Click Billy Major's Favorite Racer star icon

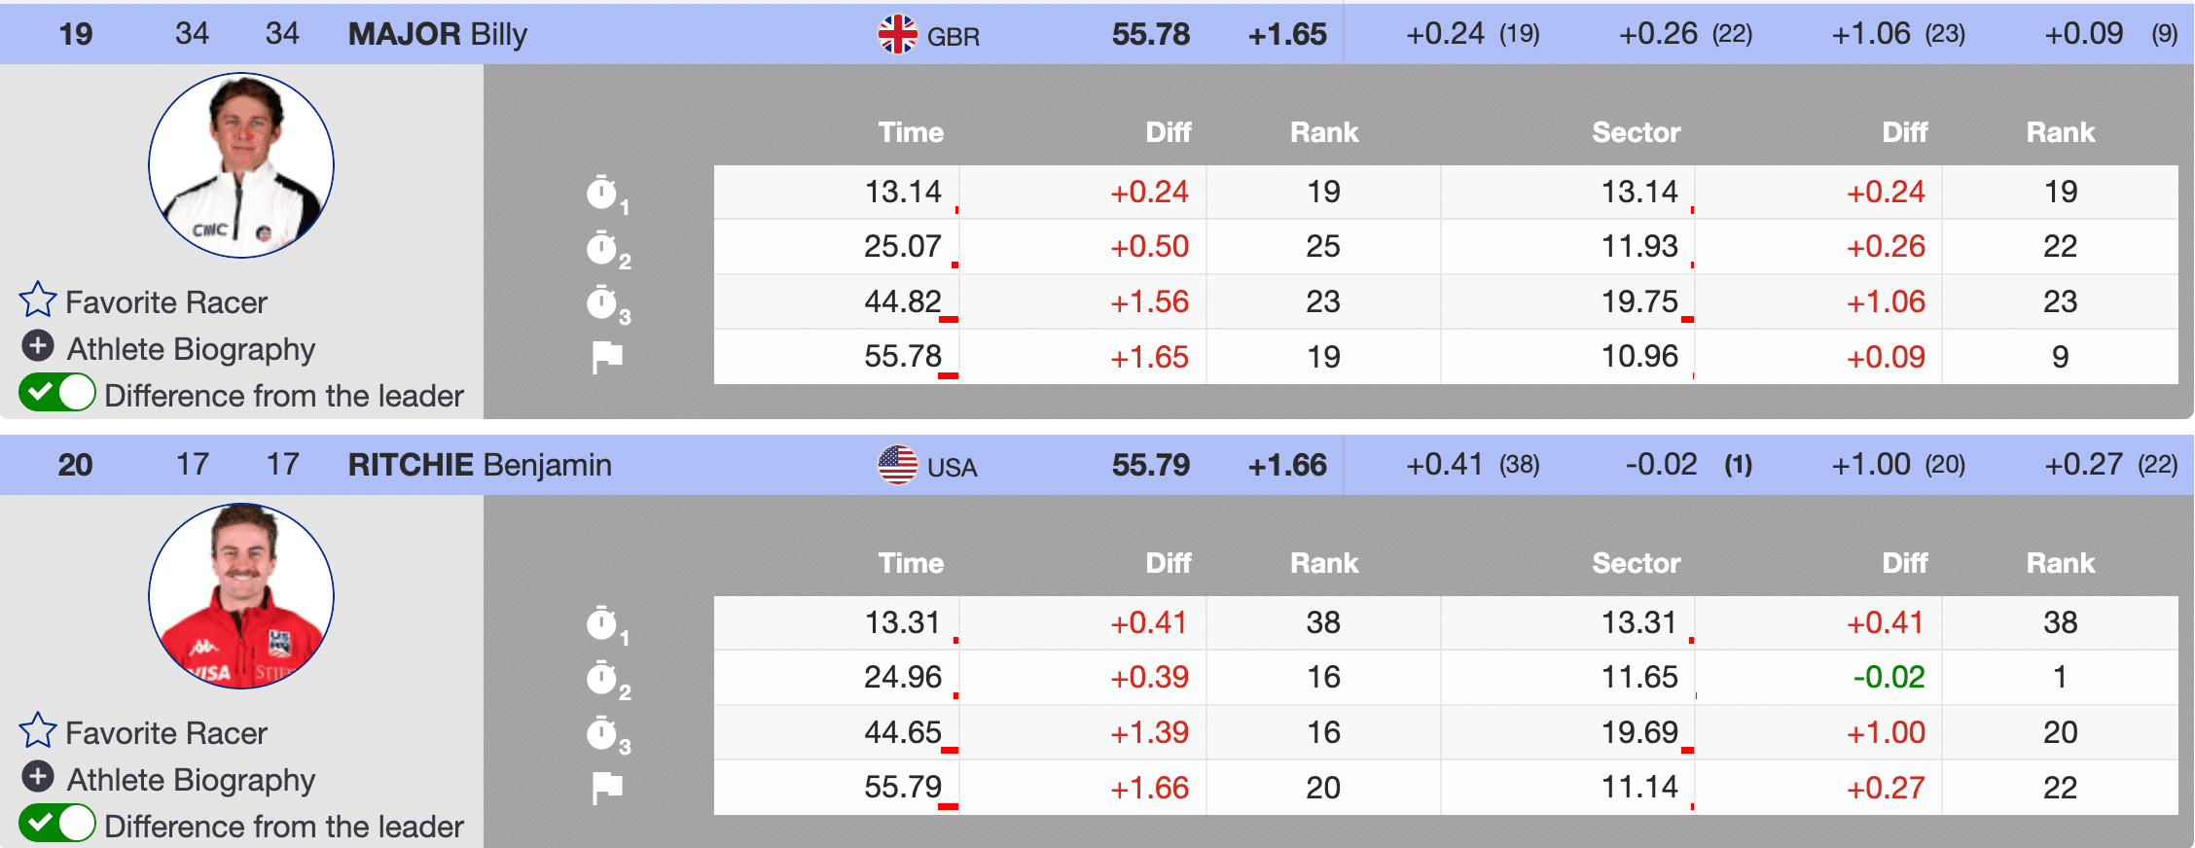(x=38, y=300)
